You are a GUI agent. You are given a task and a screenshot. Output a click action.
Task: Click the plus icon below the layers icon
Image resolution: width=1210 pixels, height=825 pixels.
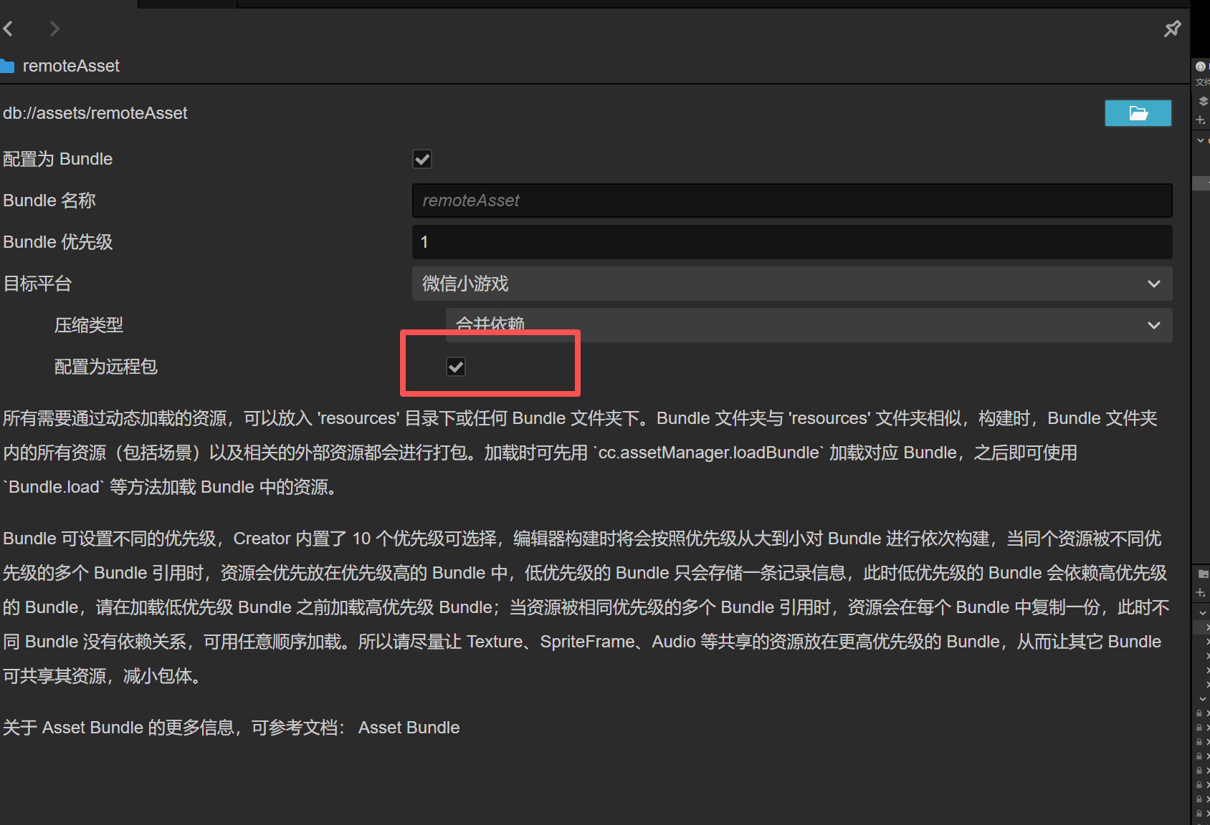(1201, 120)
